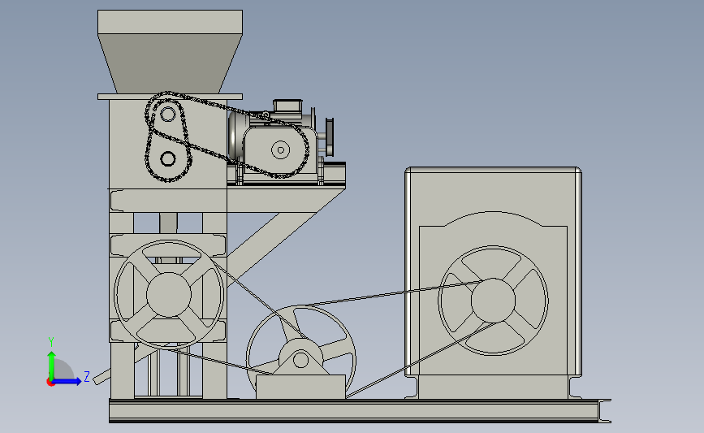Click the green Y axis arrow
Viewport: 704px width, 433px height.
tap(52, 365)
